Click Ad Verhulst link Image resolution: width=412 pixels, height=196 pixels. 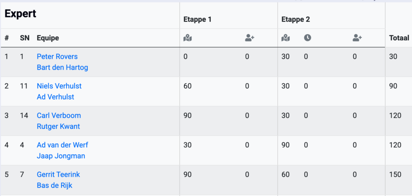click(56, 97)
